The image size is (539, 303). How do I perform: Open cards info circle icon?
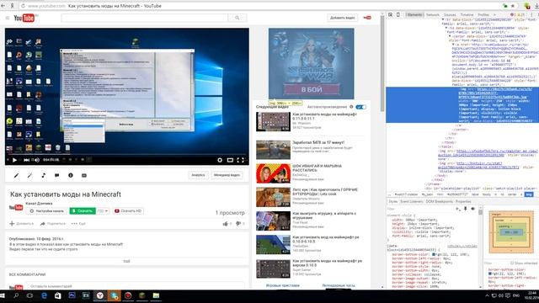click(71, 175)
